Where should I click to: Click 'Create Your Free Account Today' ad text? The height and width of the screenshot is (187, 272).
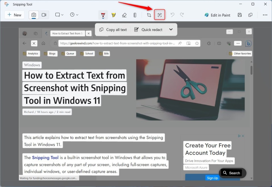click(208, 149)
